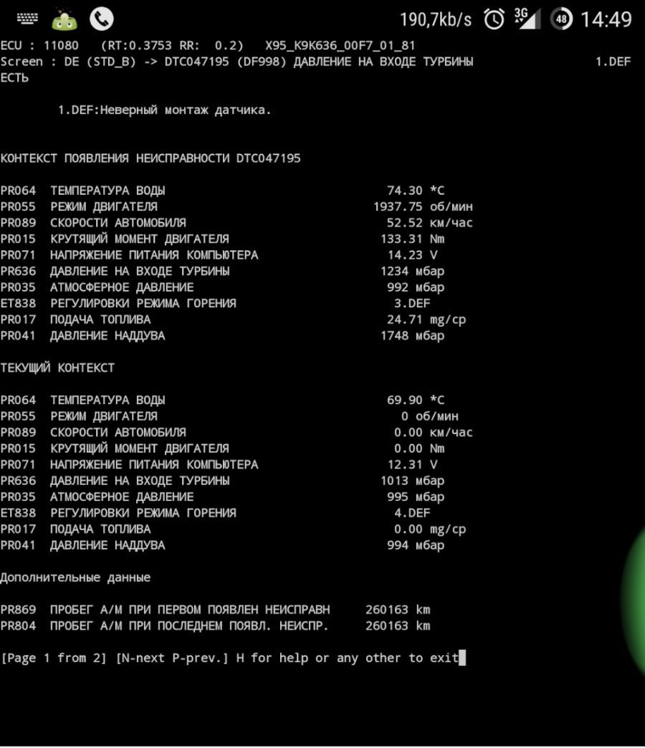Tap the '1.DEF' status at top right
Screen dimensions: 645x748
point(613,62)
